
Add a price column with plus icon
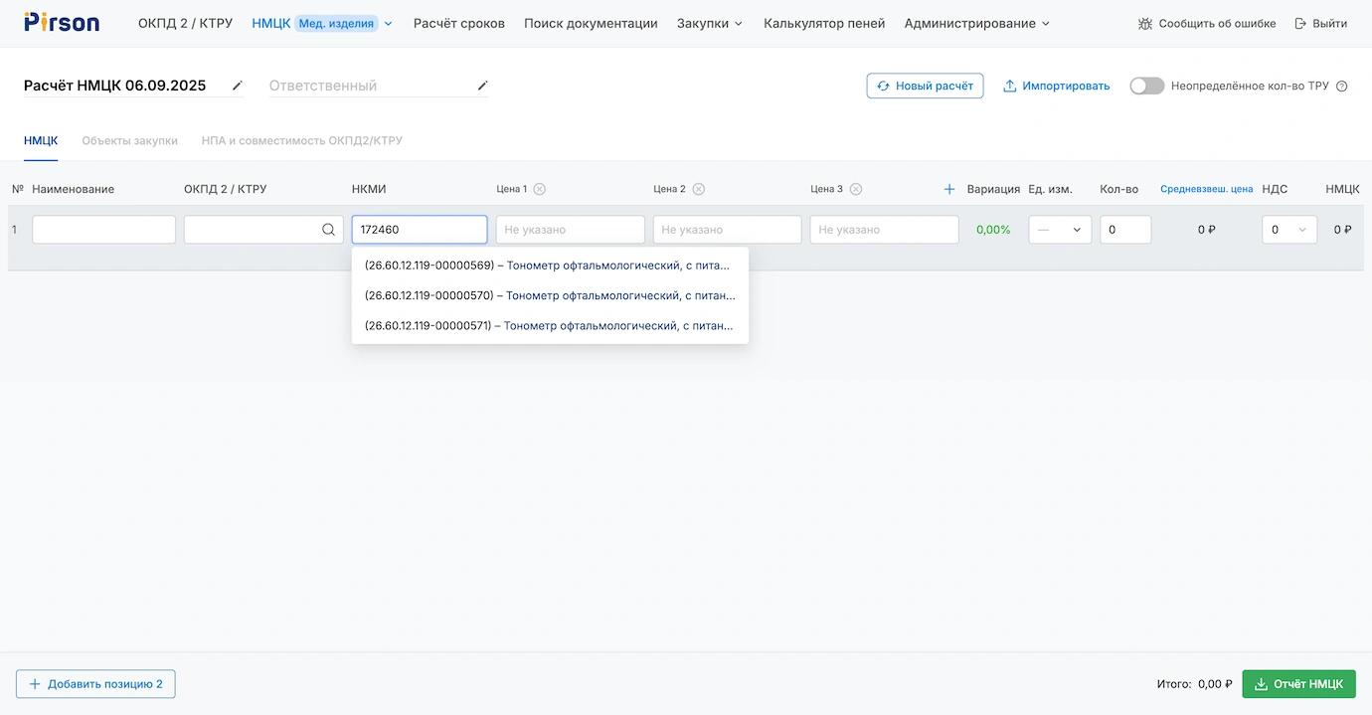coord(948,189)
